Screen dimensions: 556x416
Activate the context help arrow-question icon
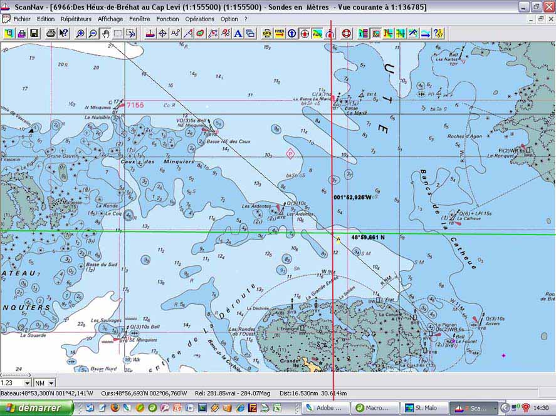click(x=63, y=34)
